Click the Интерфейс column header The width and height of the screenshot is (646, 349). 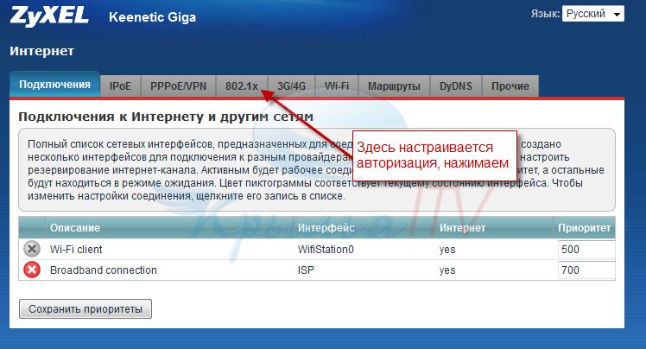click(x=326, y=228)
